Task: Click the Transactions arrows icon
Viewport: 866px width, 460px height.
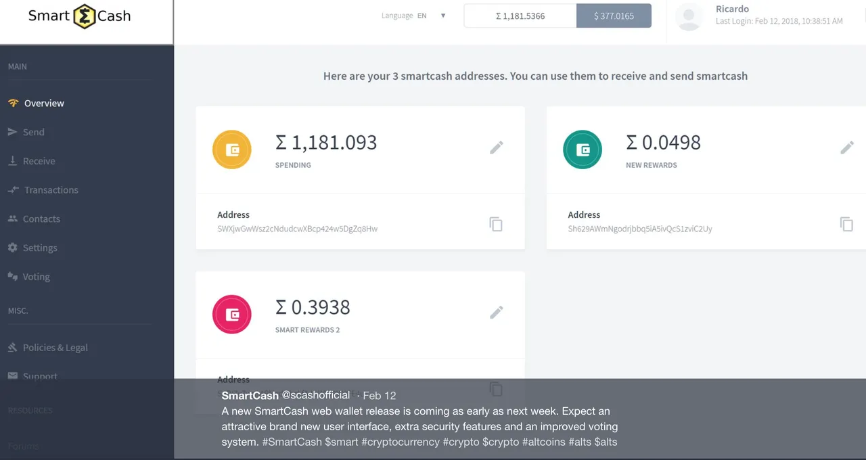Action: (x=13, y=190)
